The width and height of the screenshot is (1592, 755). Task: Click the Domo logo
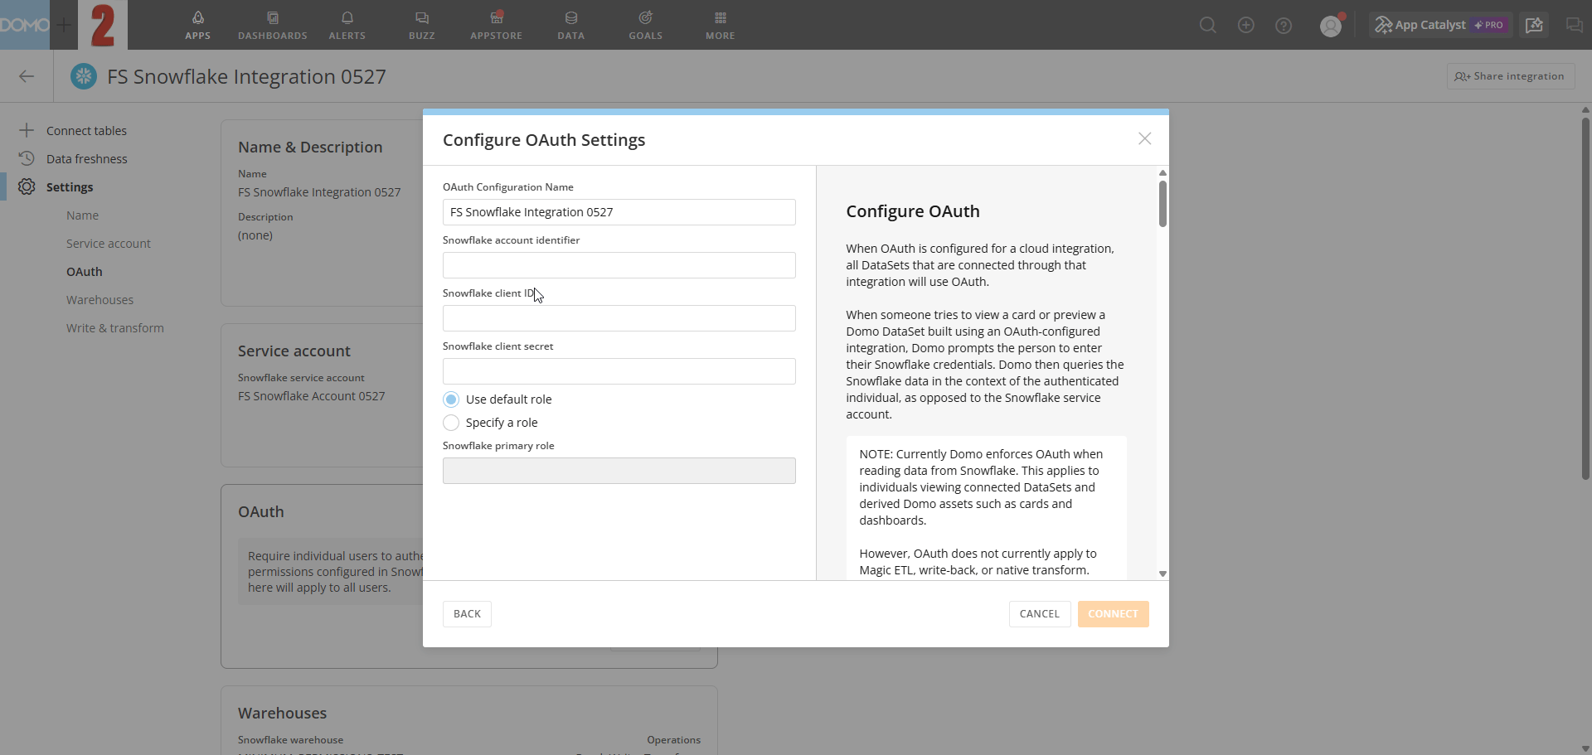25,25
